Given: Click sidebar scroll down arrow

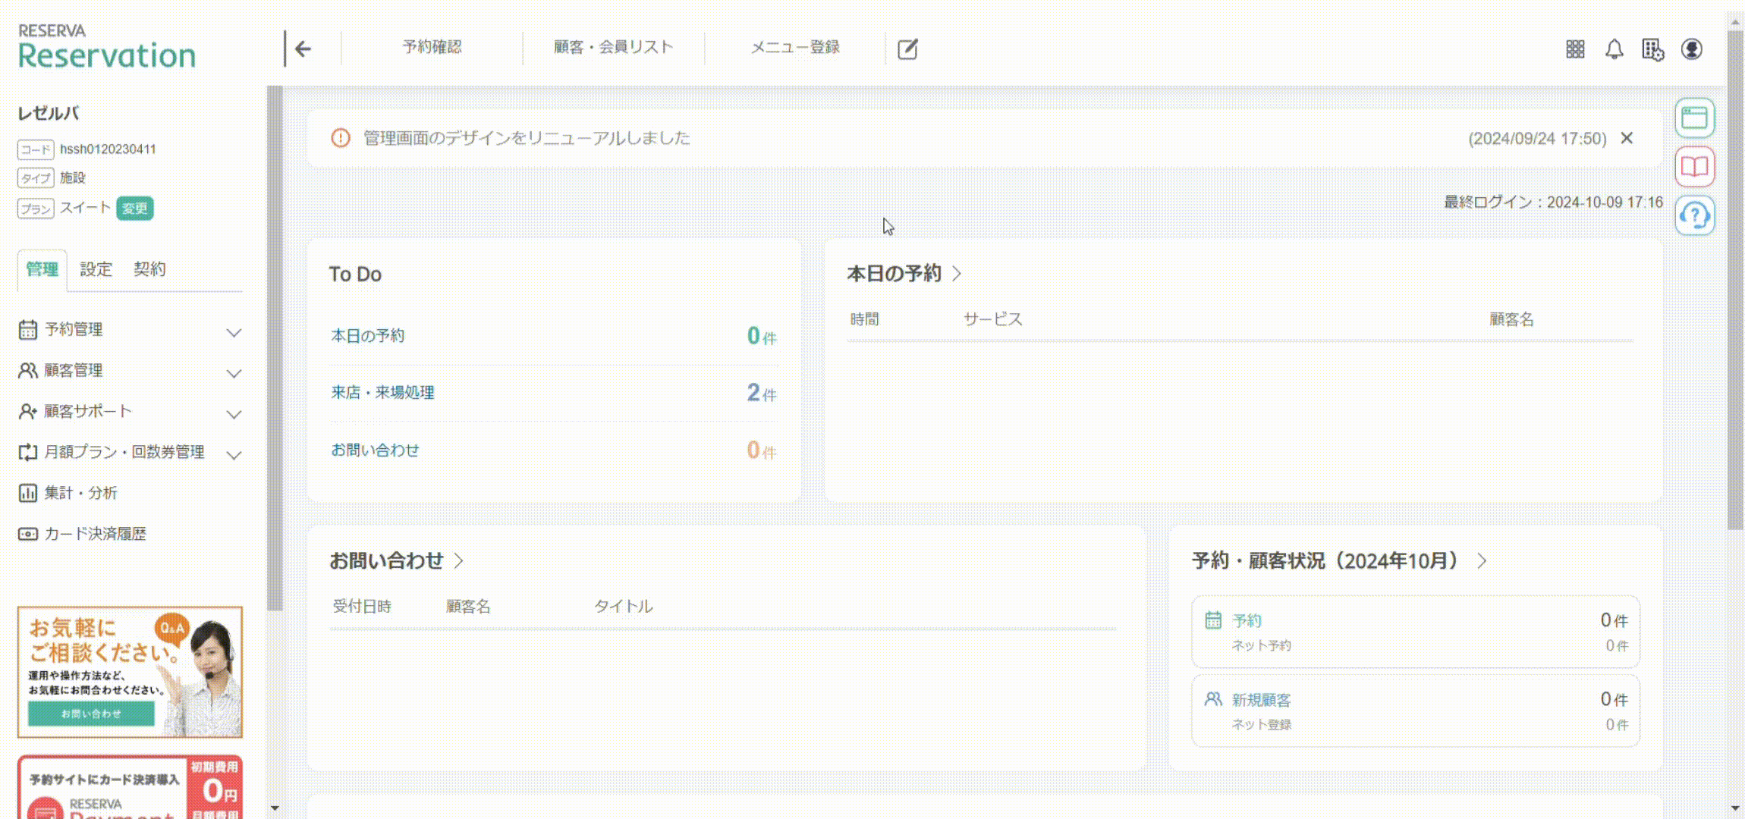Looking at the screenshot, I should (275, 808).
